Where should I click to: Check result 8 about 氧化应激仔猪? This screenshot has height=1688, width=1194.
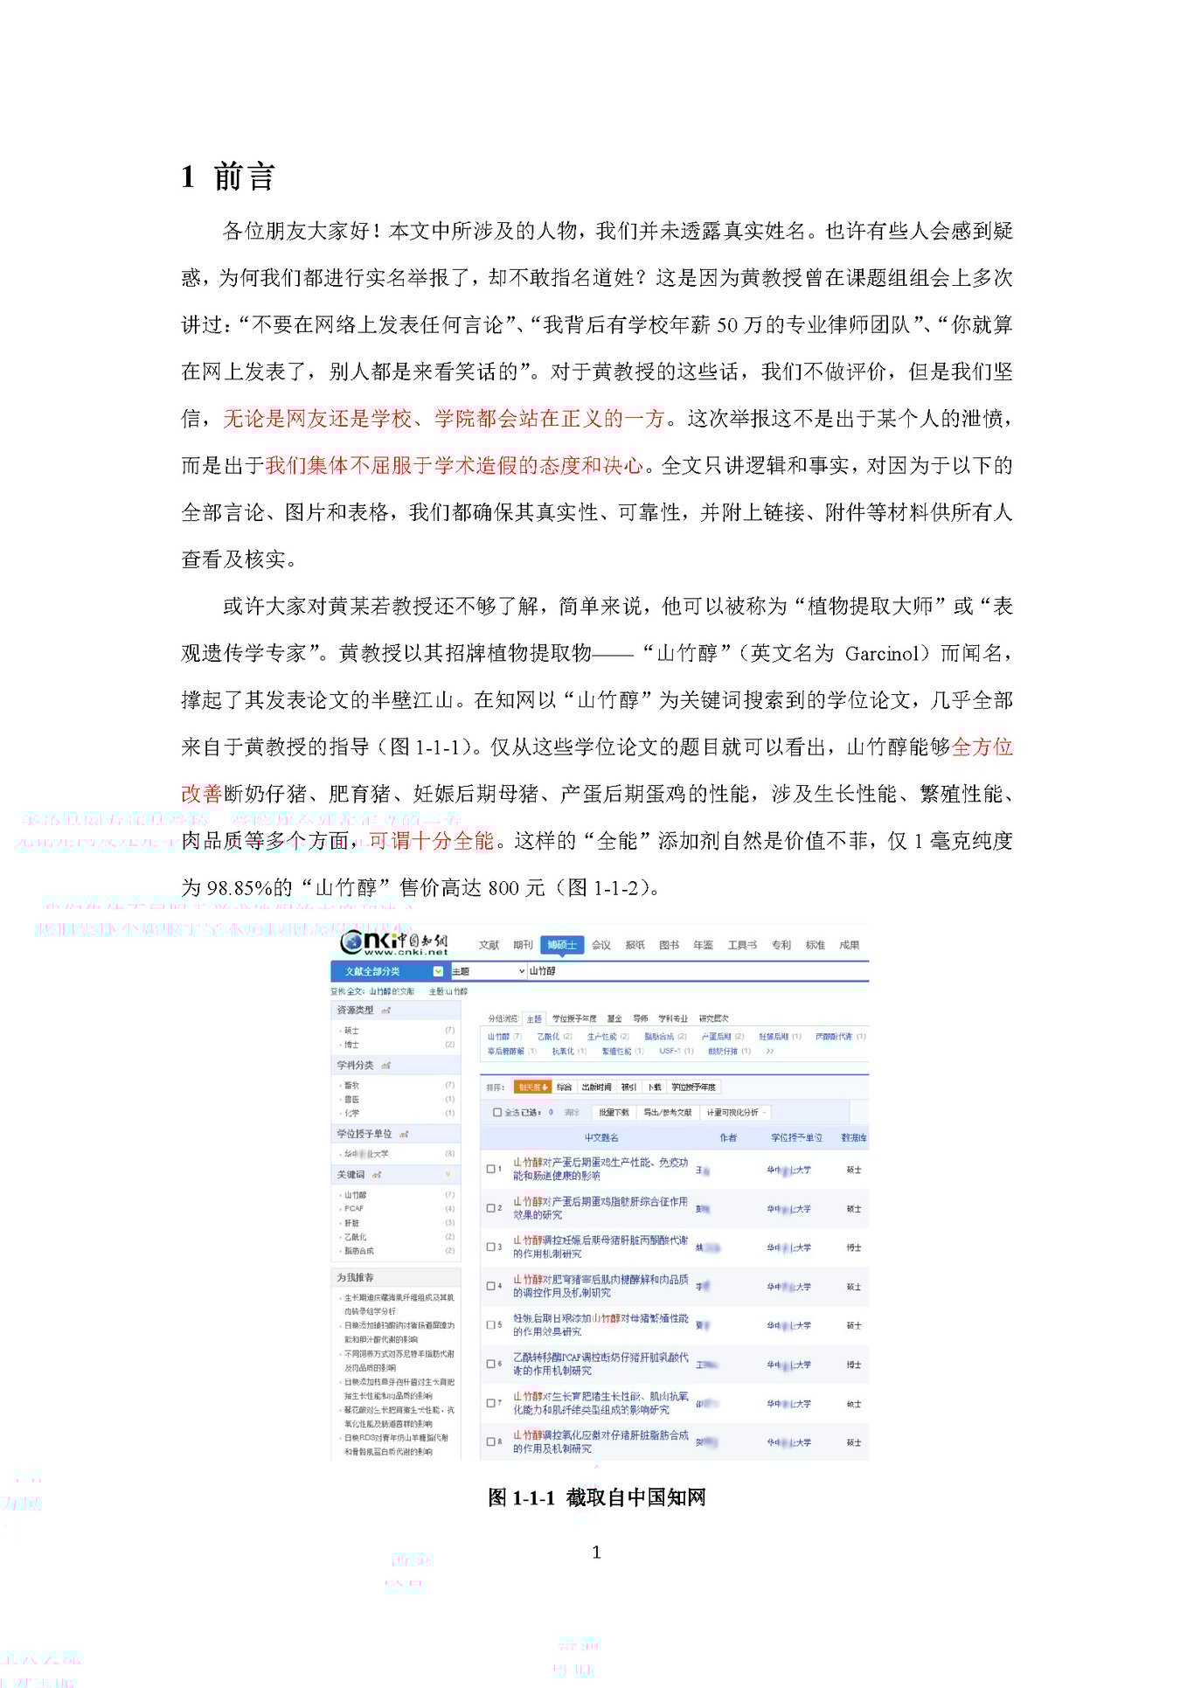491,1441
